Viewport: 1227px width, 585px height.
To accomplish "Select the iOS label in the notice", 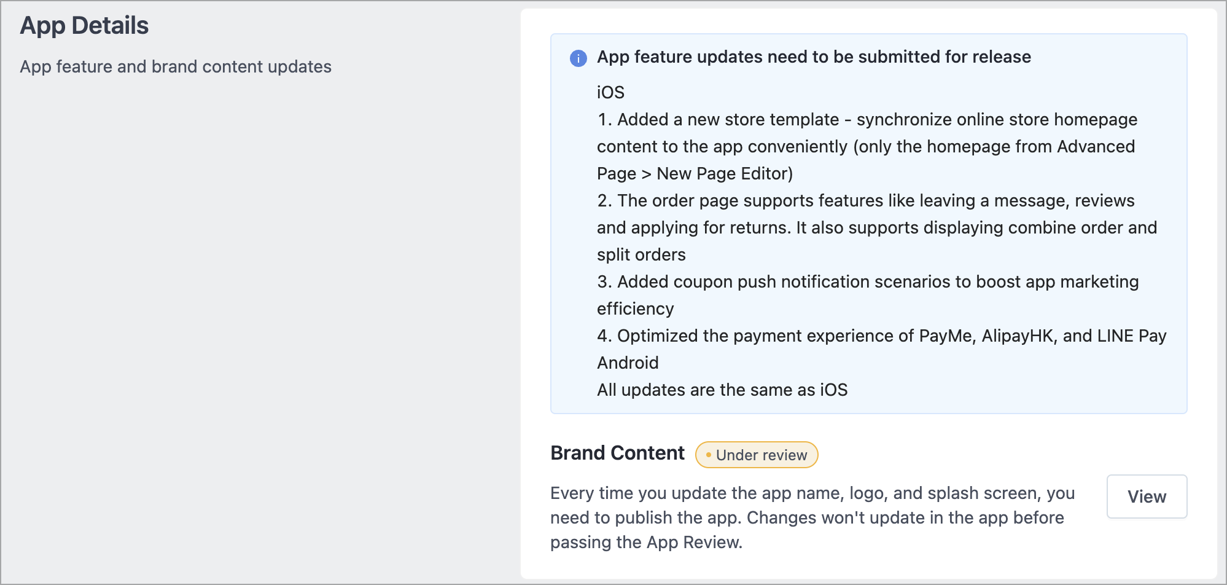I will pyautogui.click(x=610, y=92).
